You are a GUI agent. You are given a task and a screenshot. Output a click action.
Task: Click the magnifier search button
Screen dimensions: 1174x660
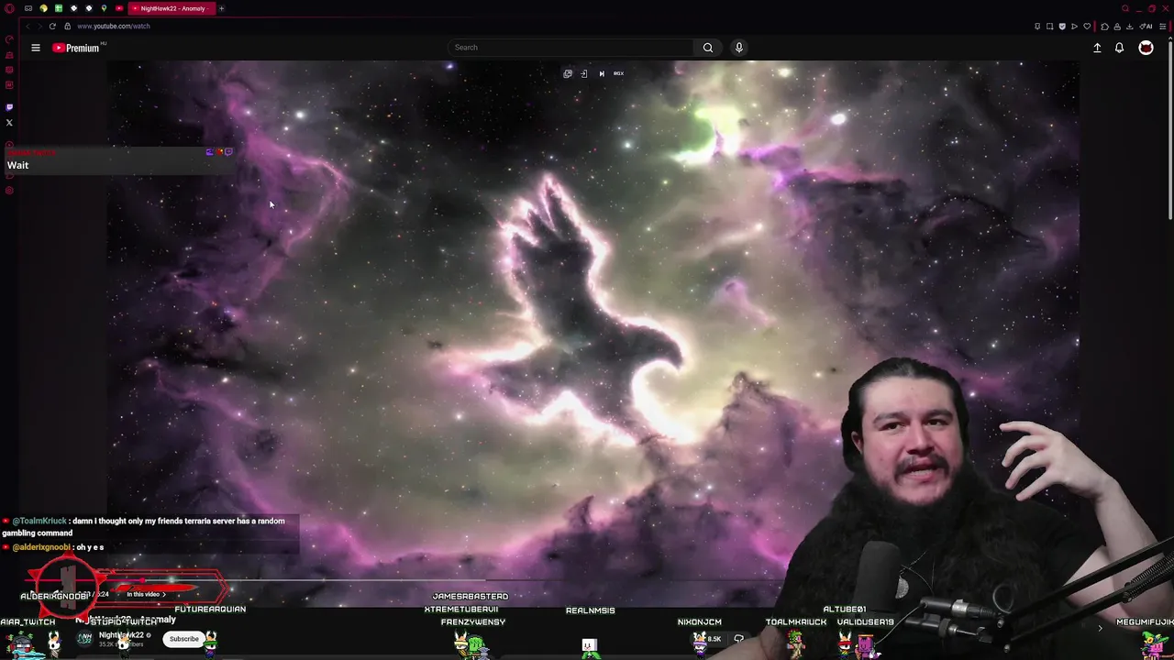point(707,48)
